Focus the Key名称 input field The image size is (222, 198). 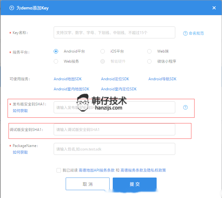coord(114,32)
